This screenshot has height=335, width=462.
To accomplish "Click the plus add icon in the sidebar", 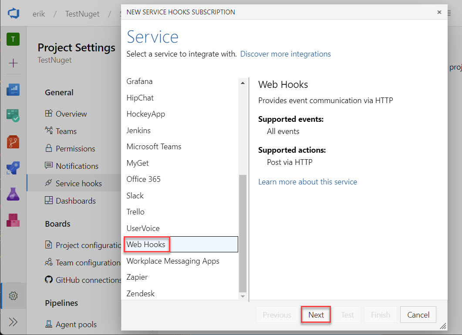I will pyautogui.click(x=13, y=63).
